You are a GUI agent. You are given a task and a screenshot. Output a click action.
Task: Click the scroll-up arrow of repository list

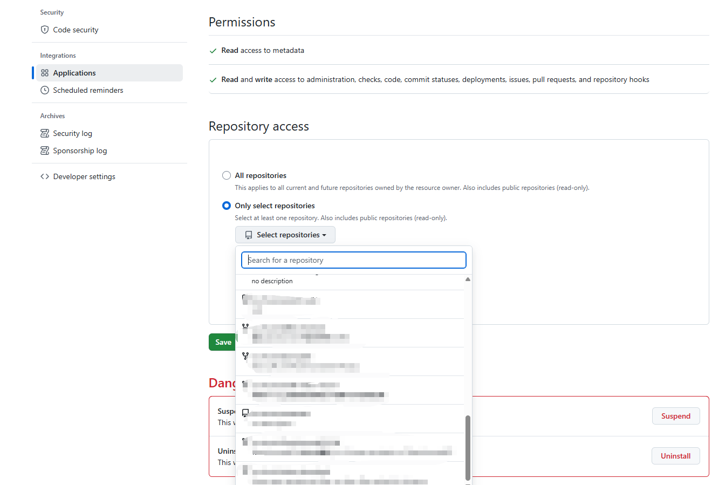tap(468, 279)
